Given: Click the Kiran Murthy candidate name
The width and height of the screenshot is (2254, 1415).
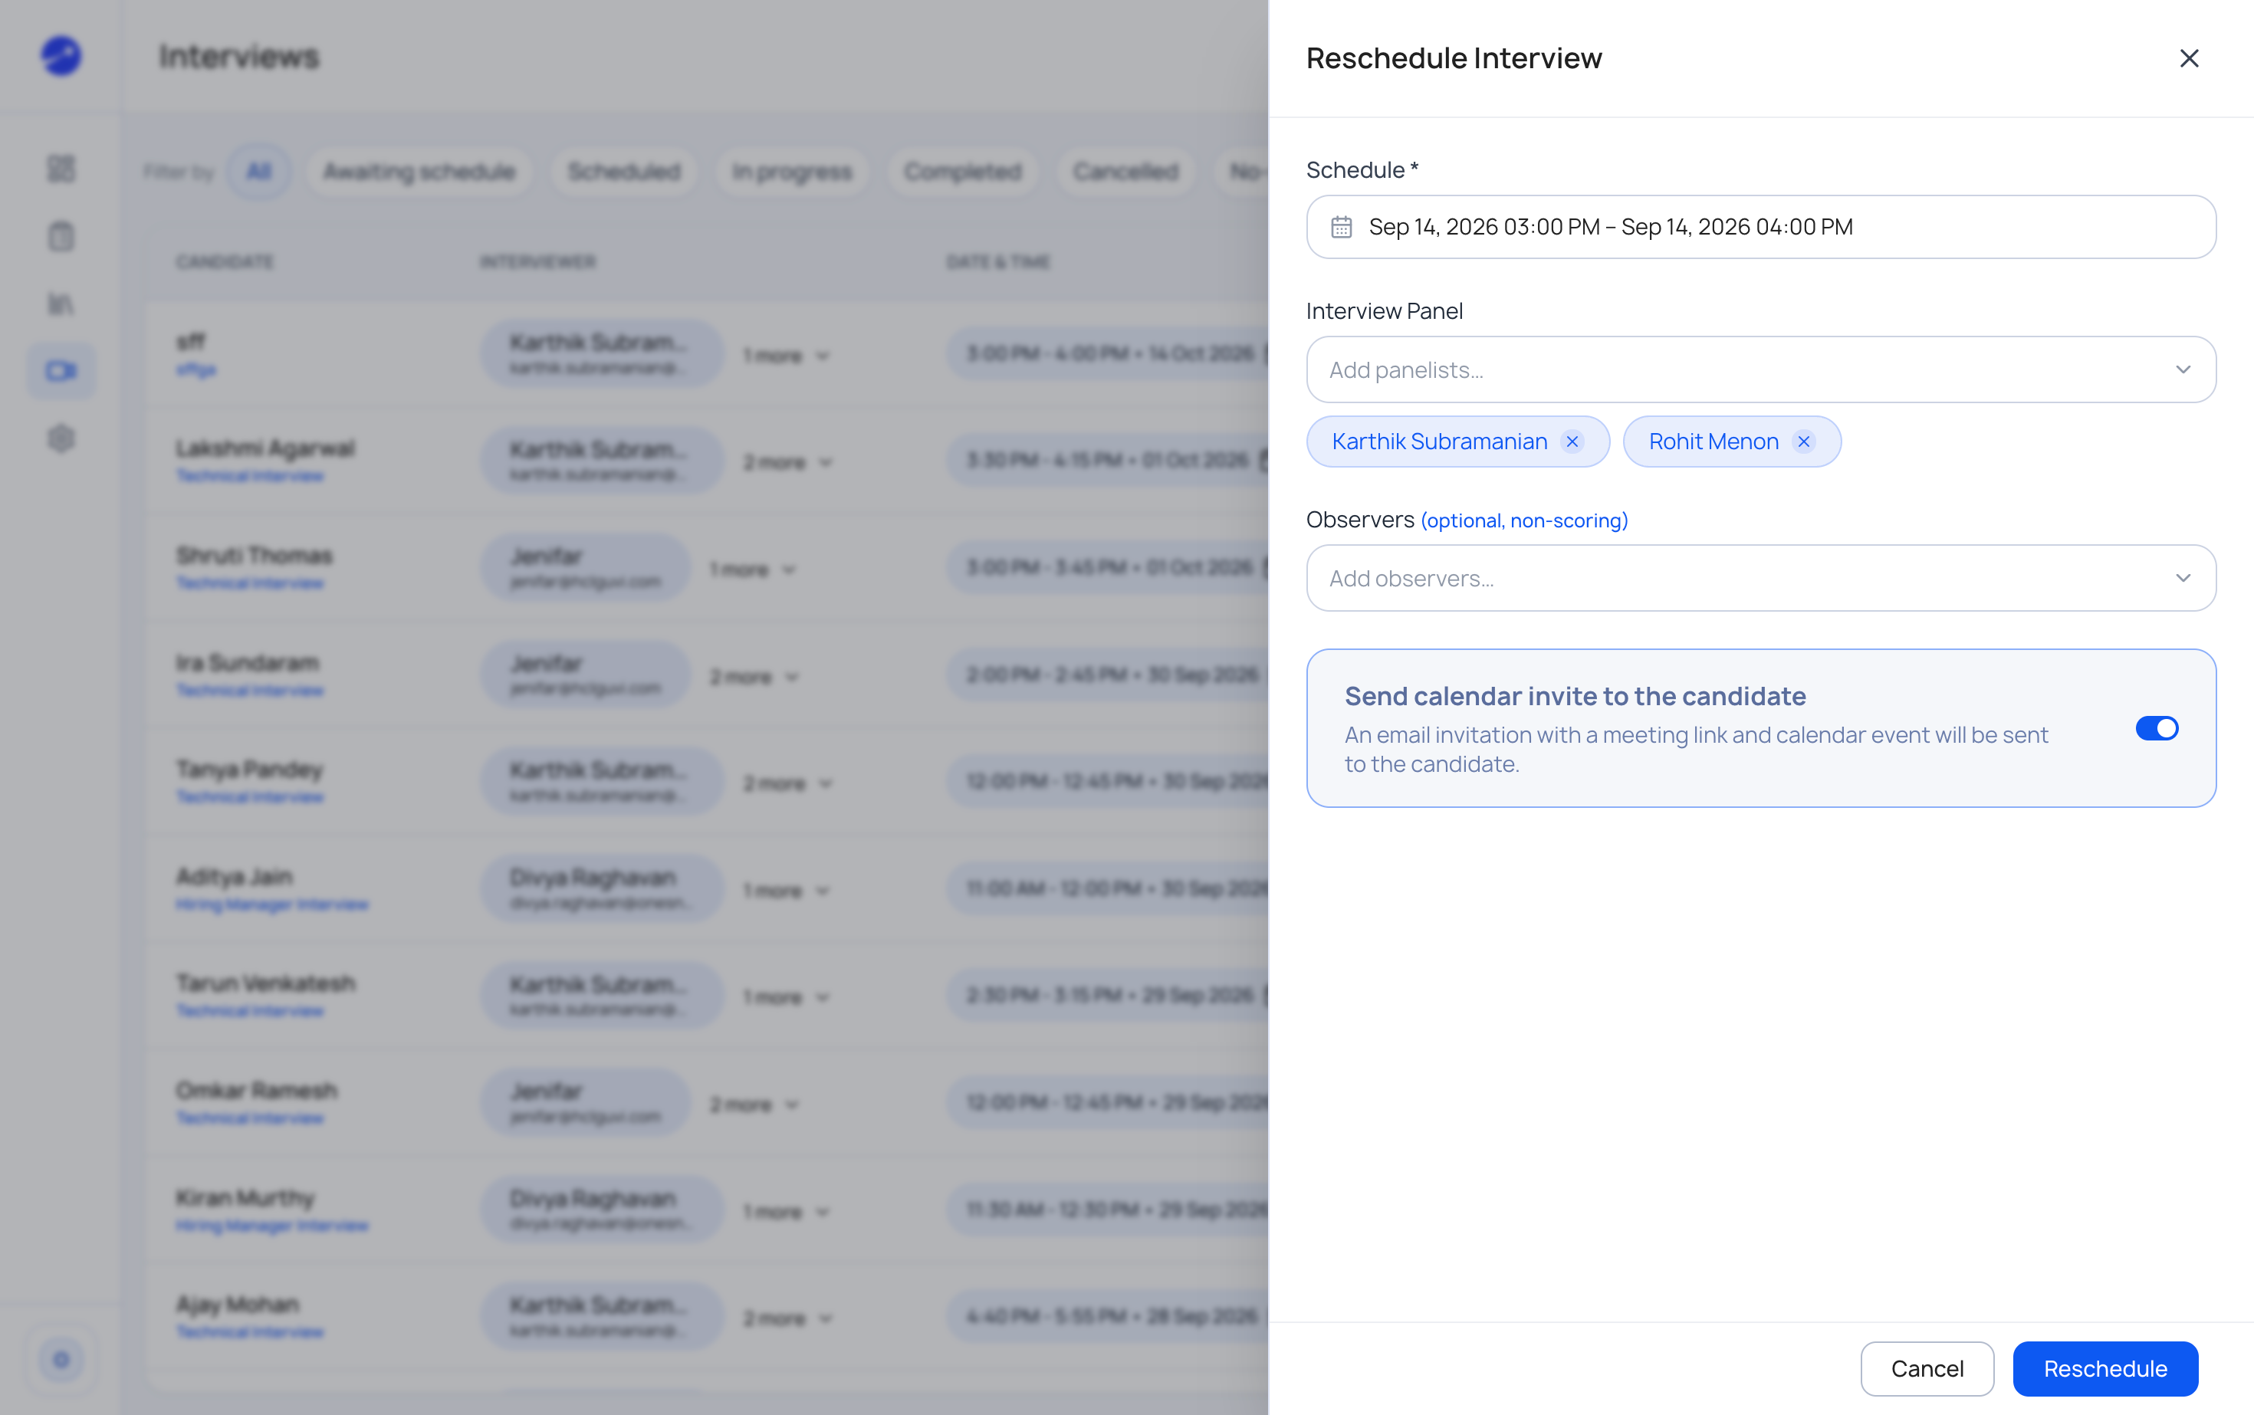Looking at the screenshot, I should click(245, 1198).
